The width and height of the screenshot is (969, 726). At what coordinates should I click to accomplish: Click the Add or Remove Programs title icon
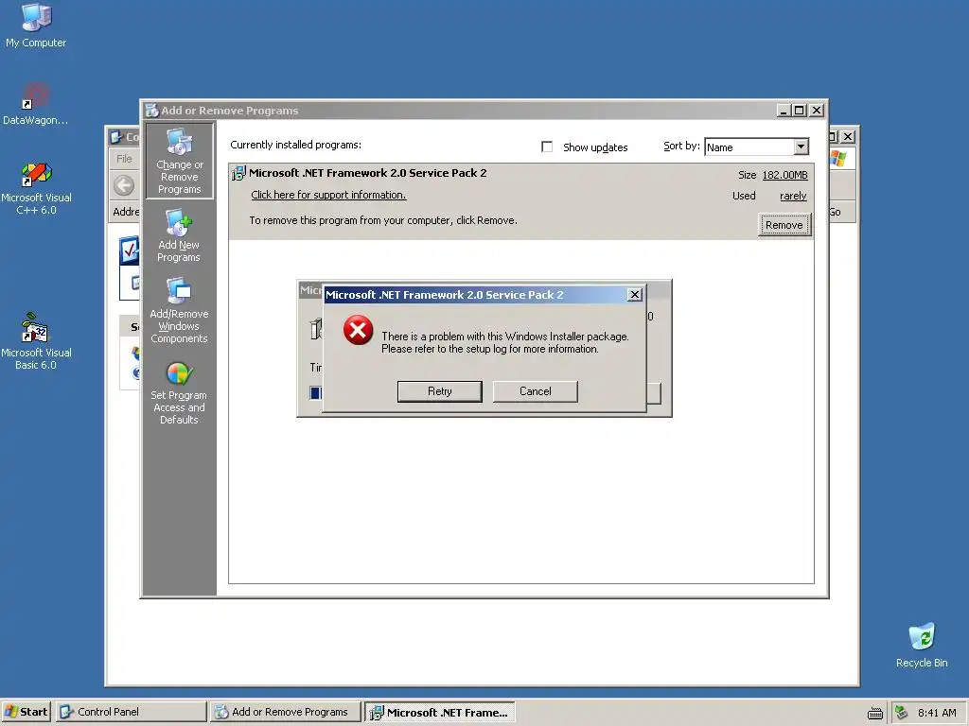pos(151,111)
